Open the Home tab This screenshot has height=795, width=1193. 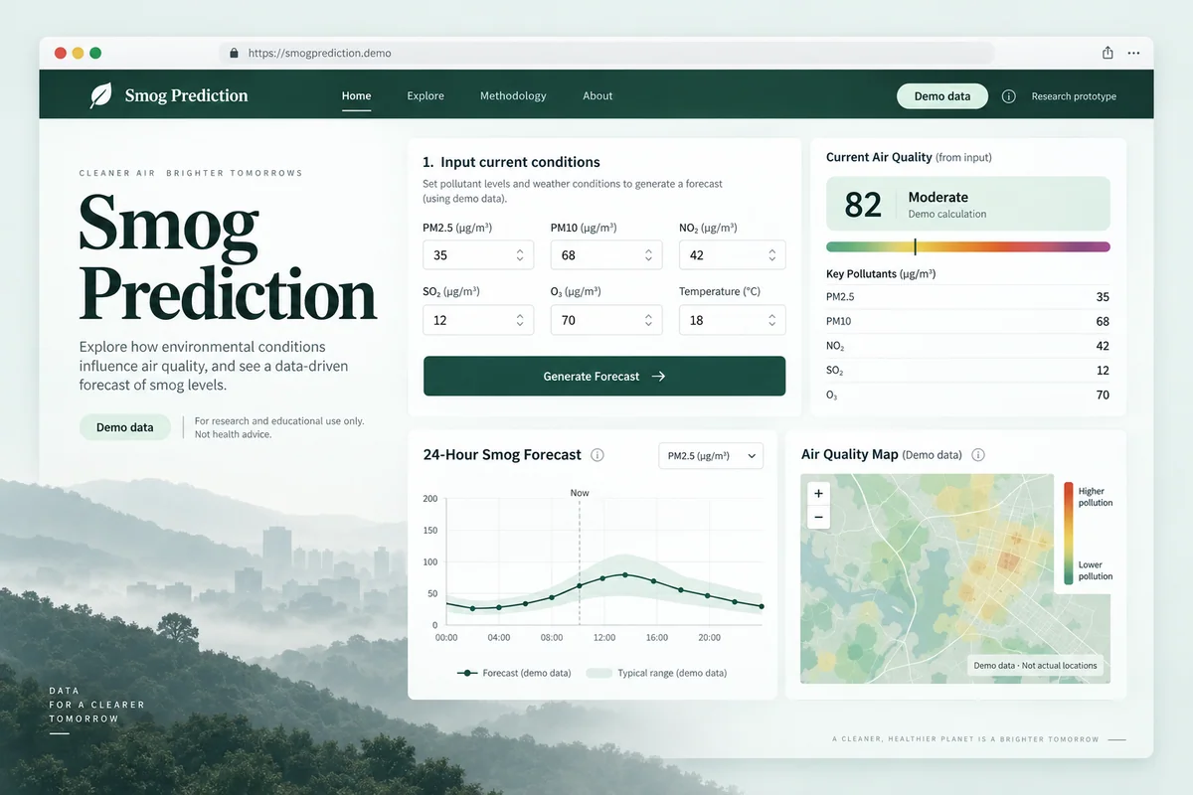point(356,96)
